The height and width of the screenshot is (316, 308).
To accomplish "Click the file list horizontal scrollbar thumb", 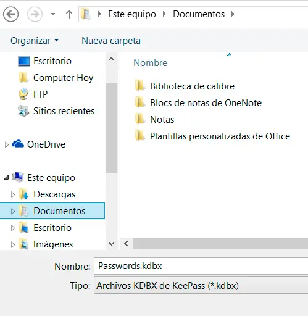I will tap(220, 244).
